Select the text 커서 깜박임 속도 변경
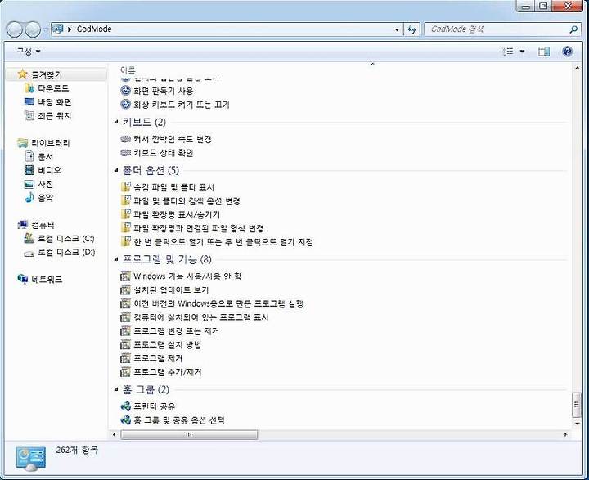Image resolution: width=589 pixels, height=480 pixels. [x=173, y=139]
